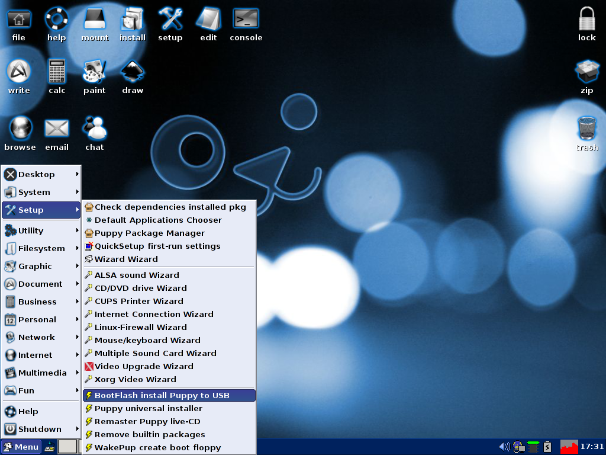Open Default Applications Chooser

click(x=169, y=220)
